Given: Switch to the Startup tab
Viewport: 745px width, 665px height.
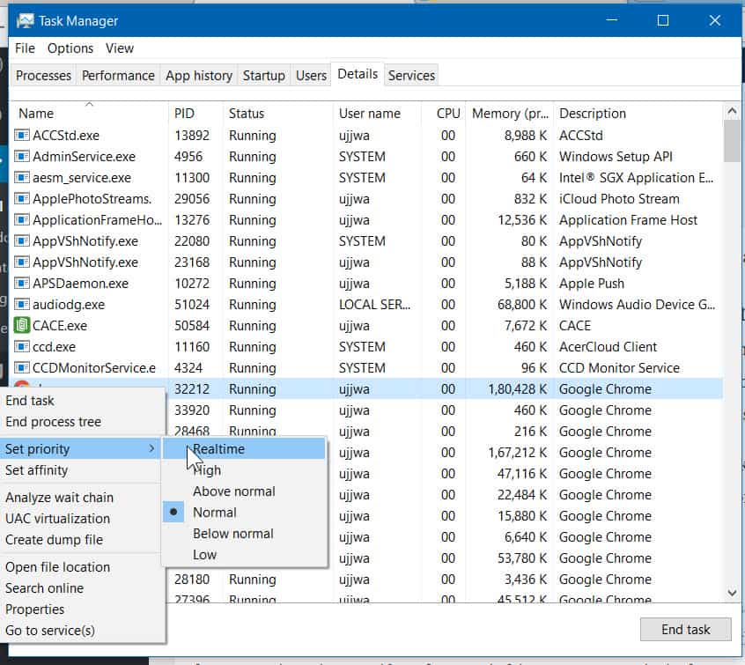Looking at the screenshot, I should click(263, 76).
